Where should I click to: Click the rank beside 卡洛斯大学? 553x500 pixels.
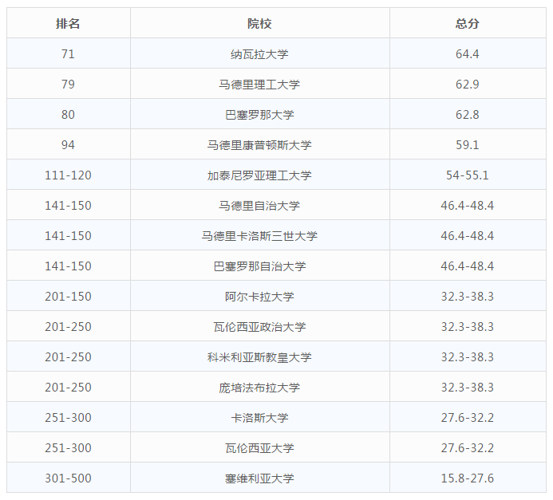coord(68,418)
